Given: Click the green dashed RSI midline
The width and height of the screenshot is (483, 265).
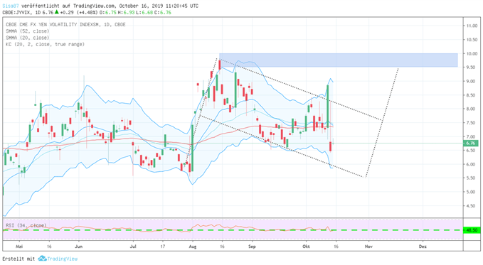Looking at the screenshot, I should pos(233,230).
